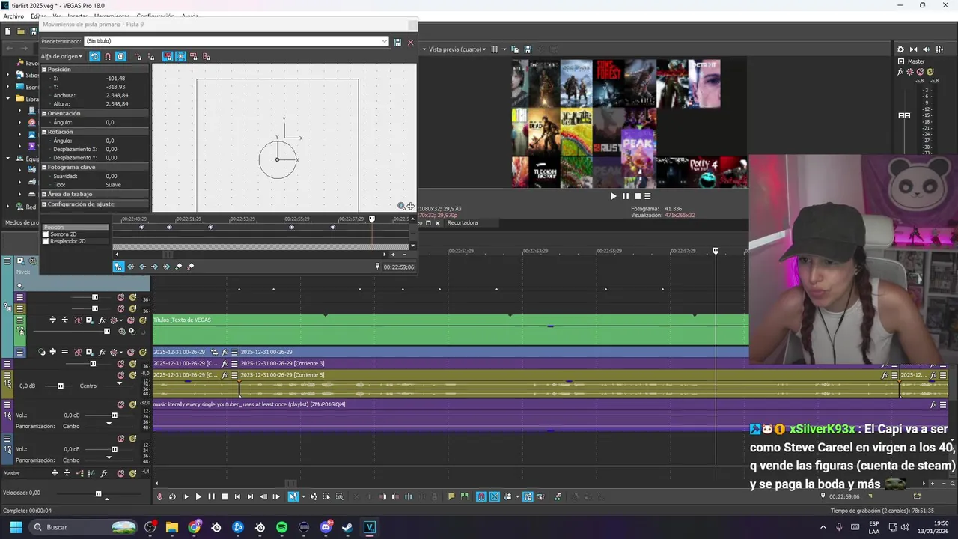Enable Resplandor 2D checkbox

tap(46, 241)
